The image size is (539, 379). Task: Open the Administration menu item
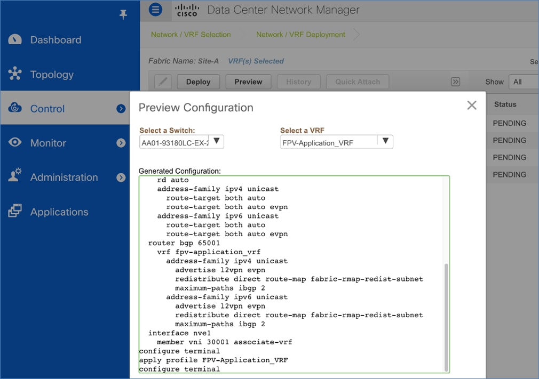point(64,178)
